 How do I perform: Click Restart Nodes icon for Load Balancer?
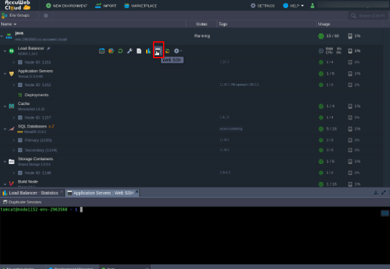click(120, 51)
